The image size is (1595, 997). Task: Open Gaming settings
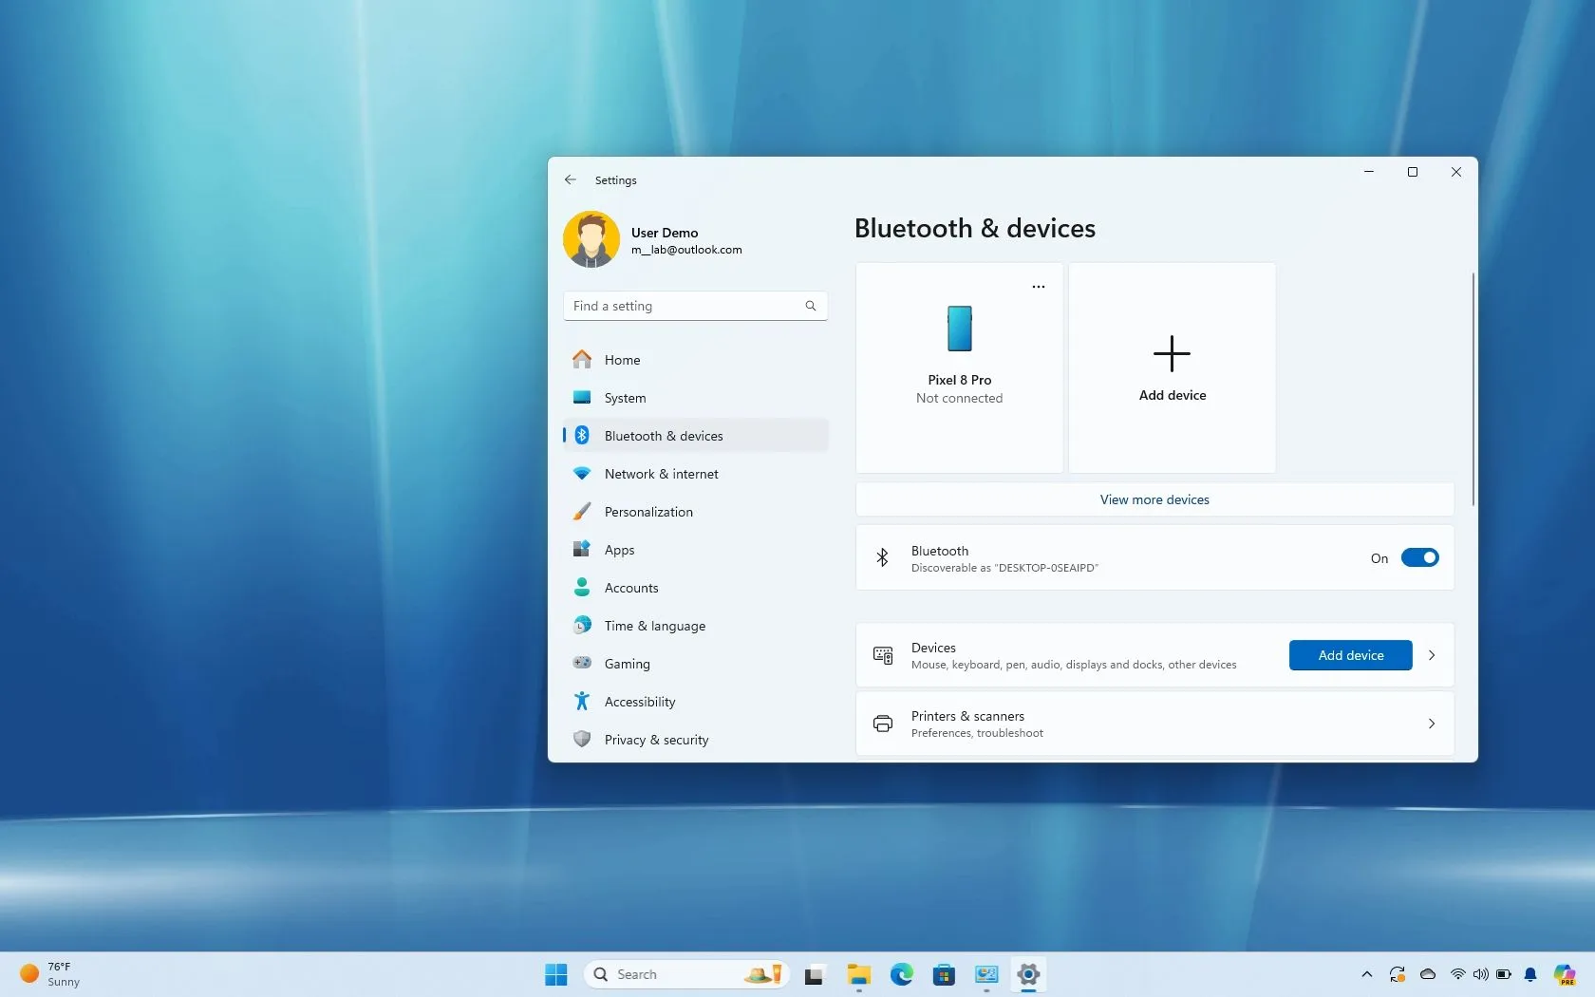click(x=695, y=664)
